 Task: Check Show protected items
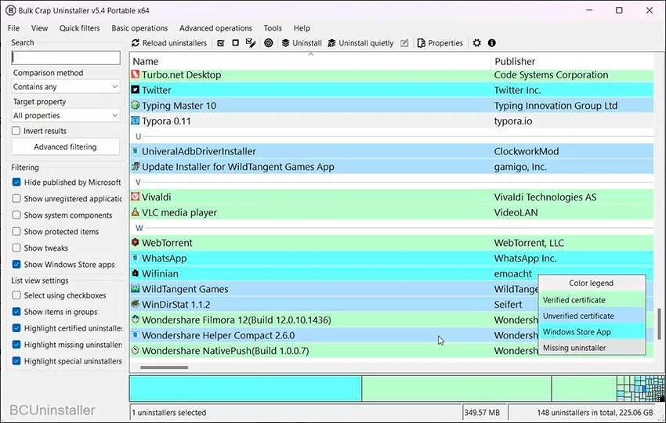[16, 231]
